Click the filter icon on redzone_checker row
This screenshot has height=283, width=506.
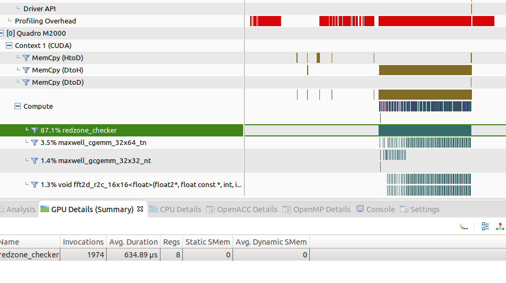point(35,130)
